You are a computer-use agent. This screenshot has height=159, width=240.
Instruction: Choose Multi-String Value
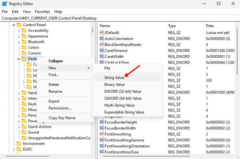[128, 105]
